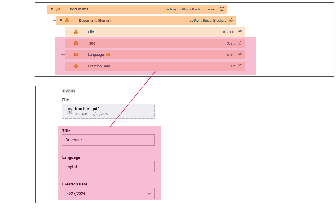
Task: Click into the Creation Date input field
Action: pos(108,193)
